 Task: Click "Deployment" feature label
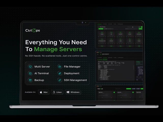pos(72,73)
